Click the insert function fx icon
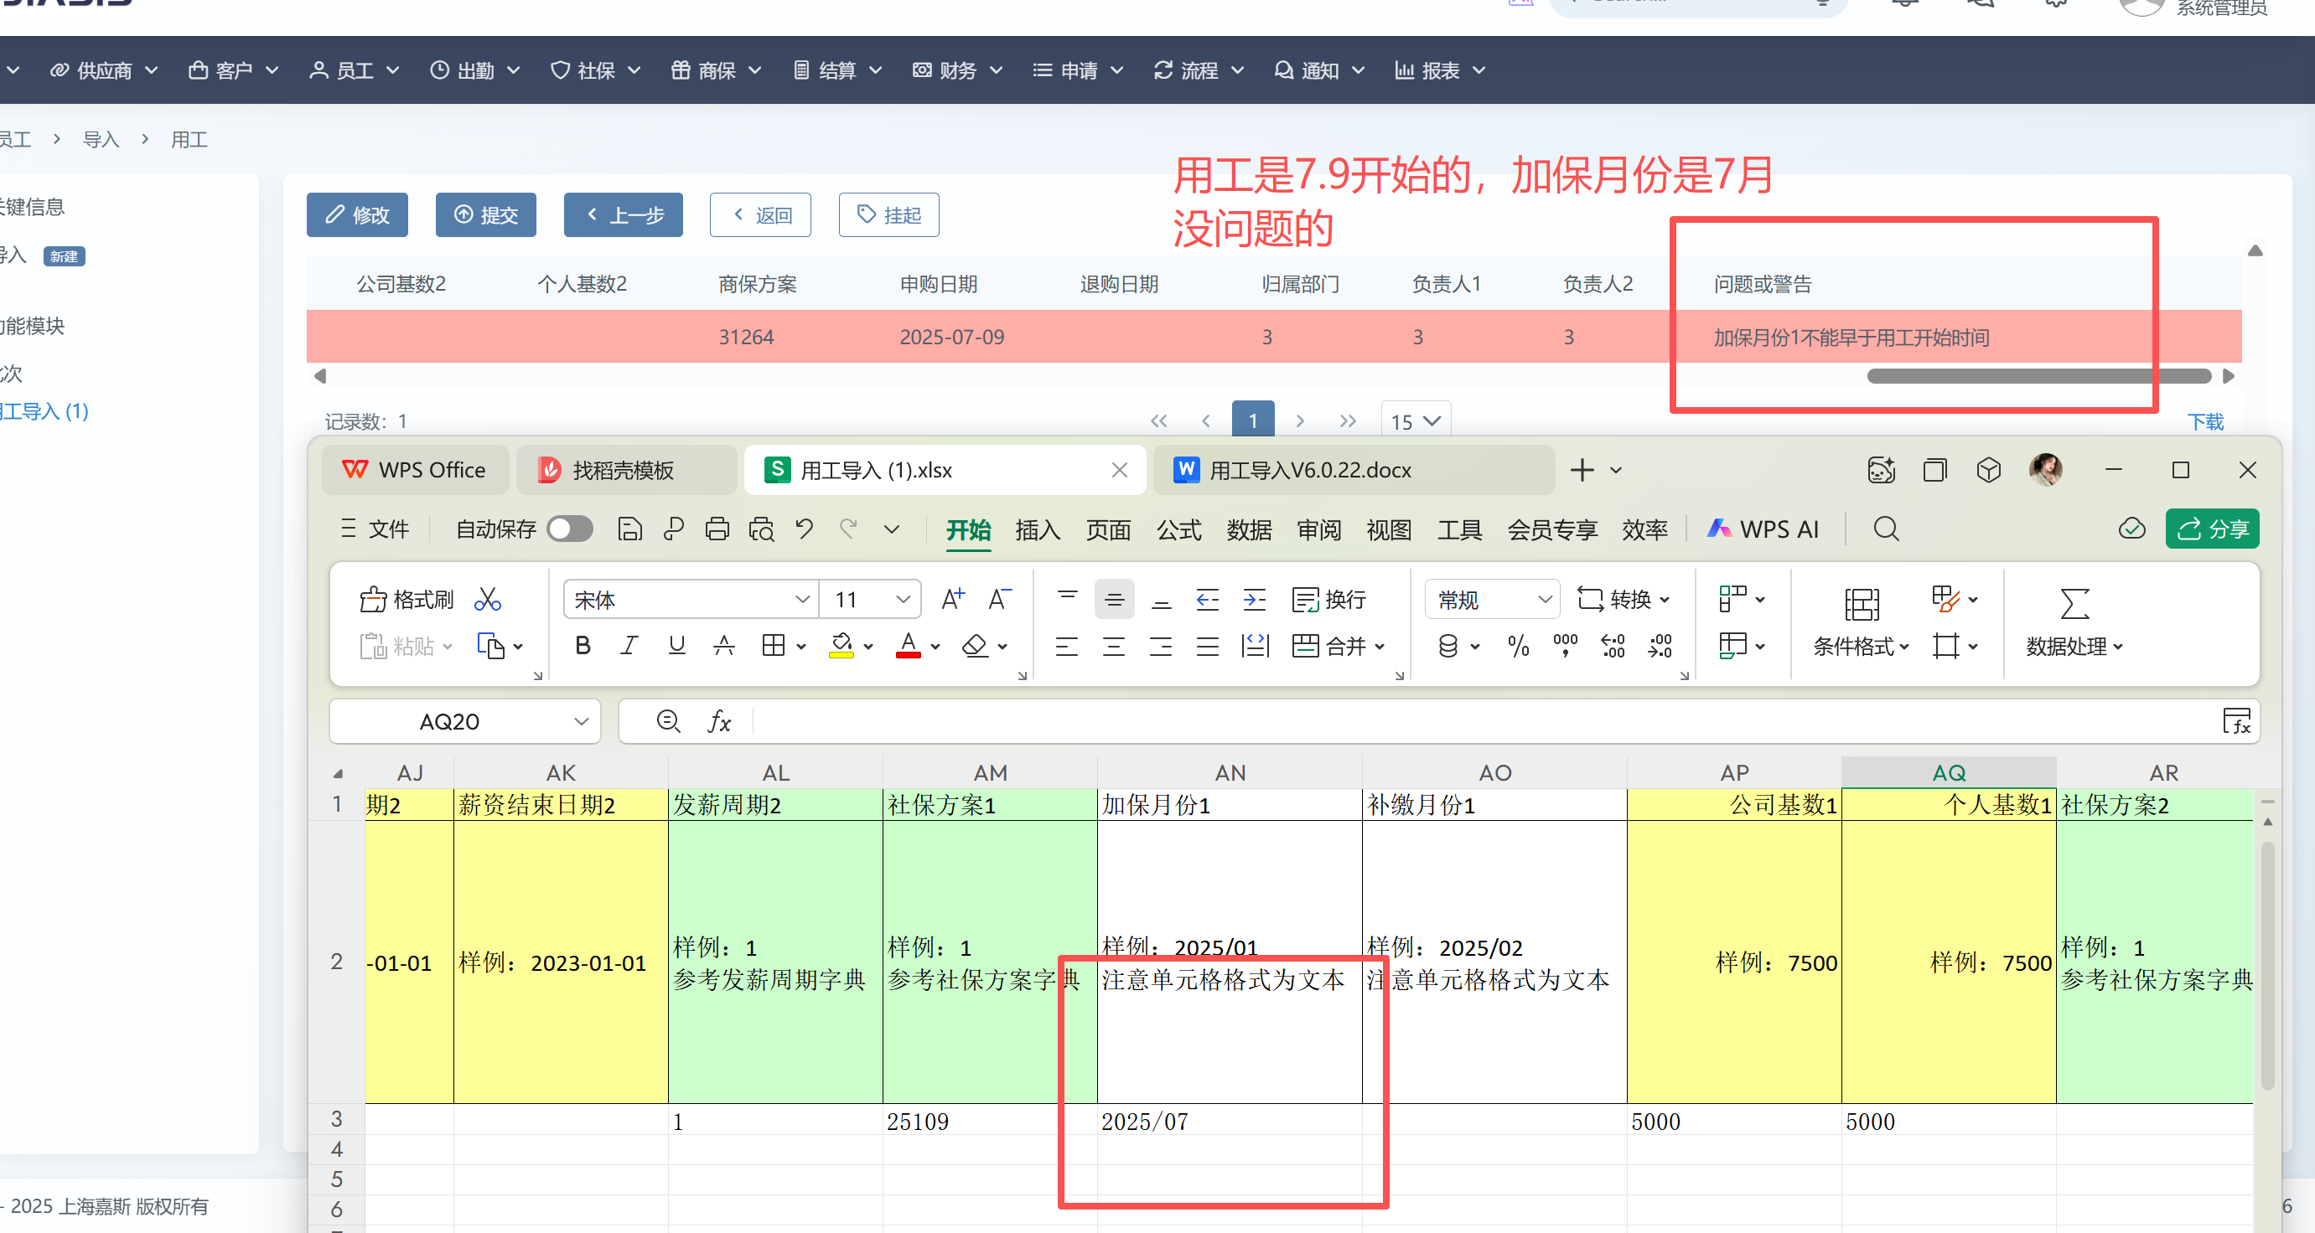Screen dimensions: 2315x1233 [x=719, y=721]
